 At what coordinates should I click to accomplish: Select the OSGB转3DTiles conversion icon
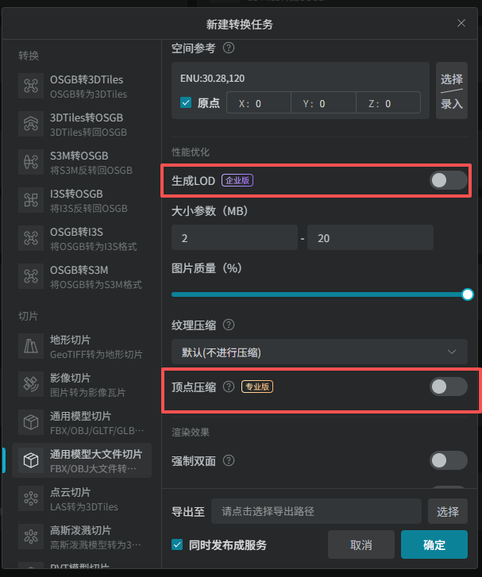click(x=31, y=86)
